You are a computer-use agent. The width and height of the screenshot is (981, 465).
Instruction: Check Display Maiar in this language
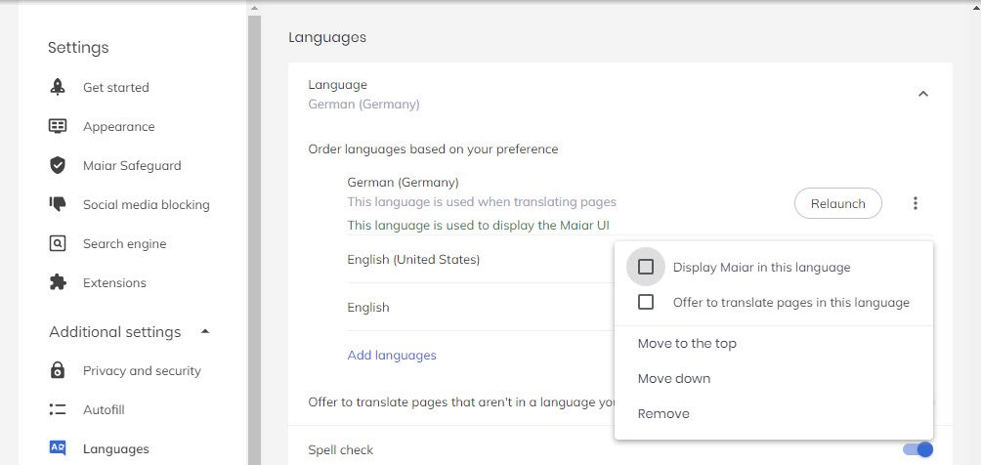click(x=646, y=267)
